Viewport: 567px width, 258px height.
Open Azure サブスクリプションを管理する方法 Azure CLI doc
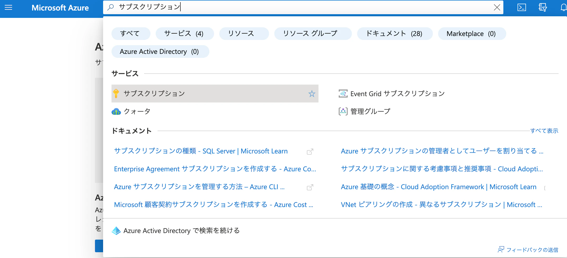point(199,187)
